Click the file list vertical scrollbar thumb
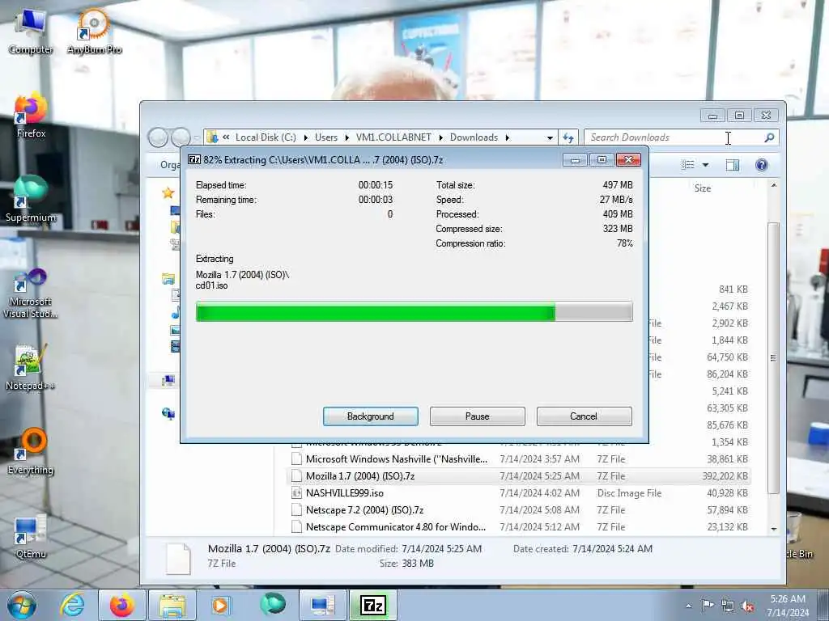This screenshot has height=621, width=829. [773, 357]
